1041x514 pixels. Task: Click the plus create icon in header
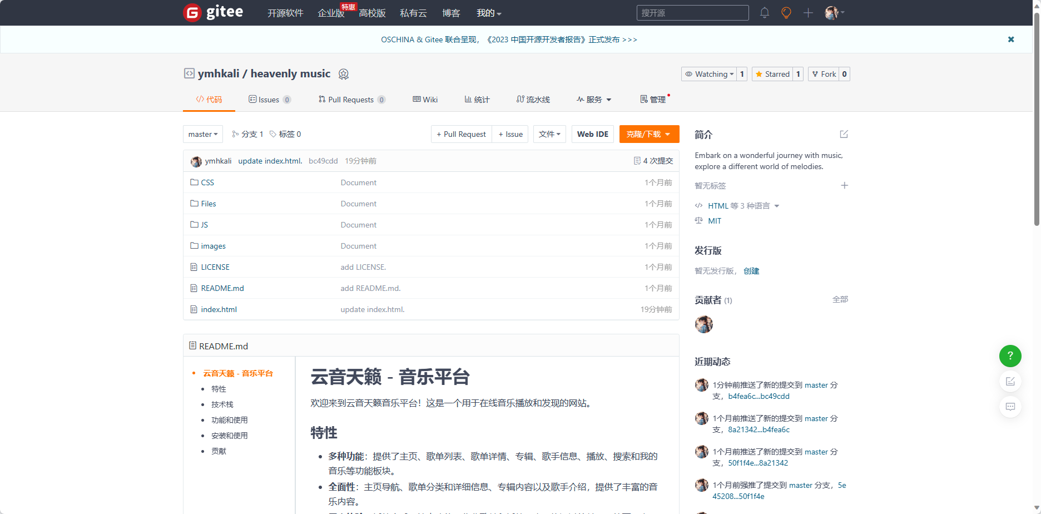click(808, 13)
